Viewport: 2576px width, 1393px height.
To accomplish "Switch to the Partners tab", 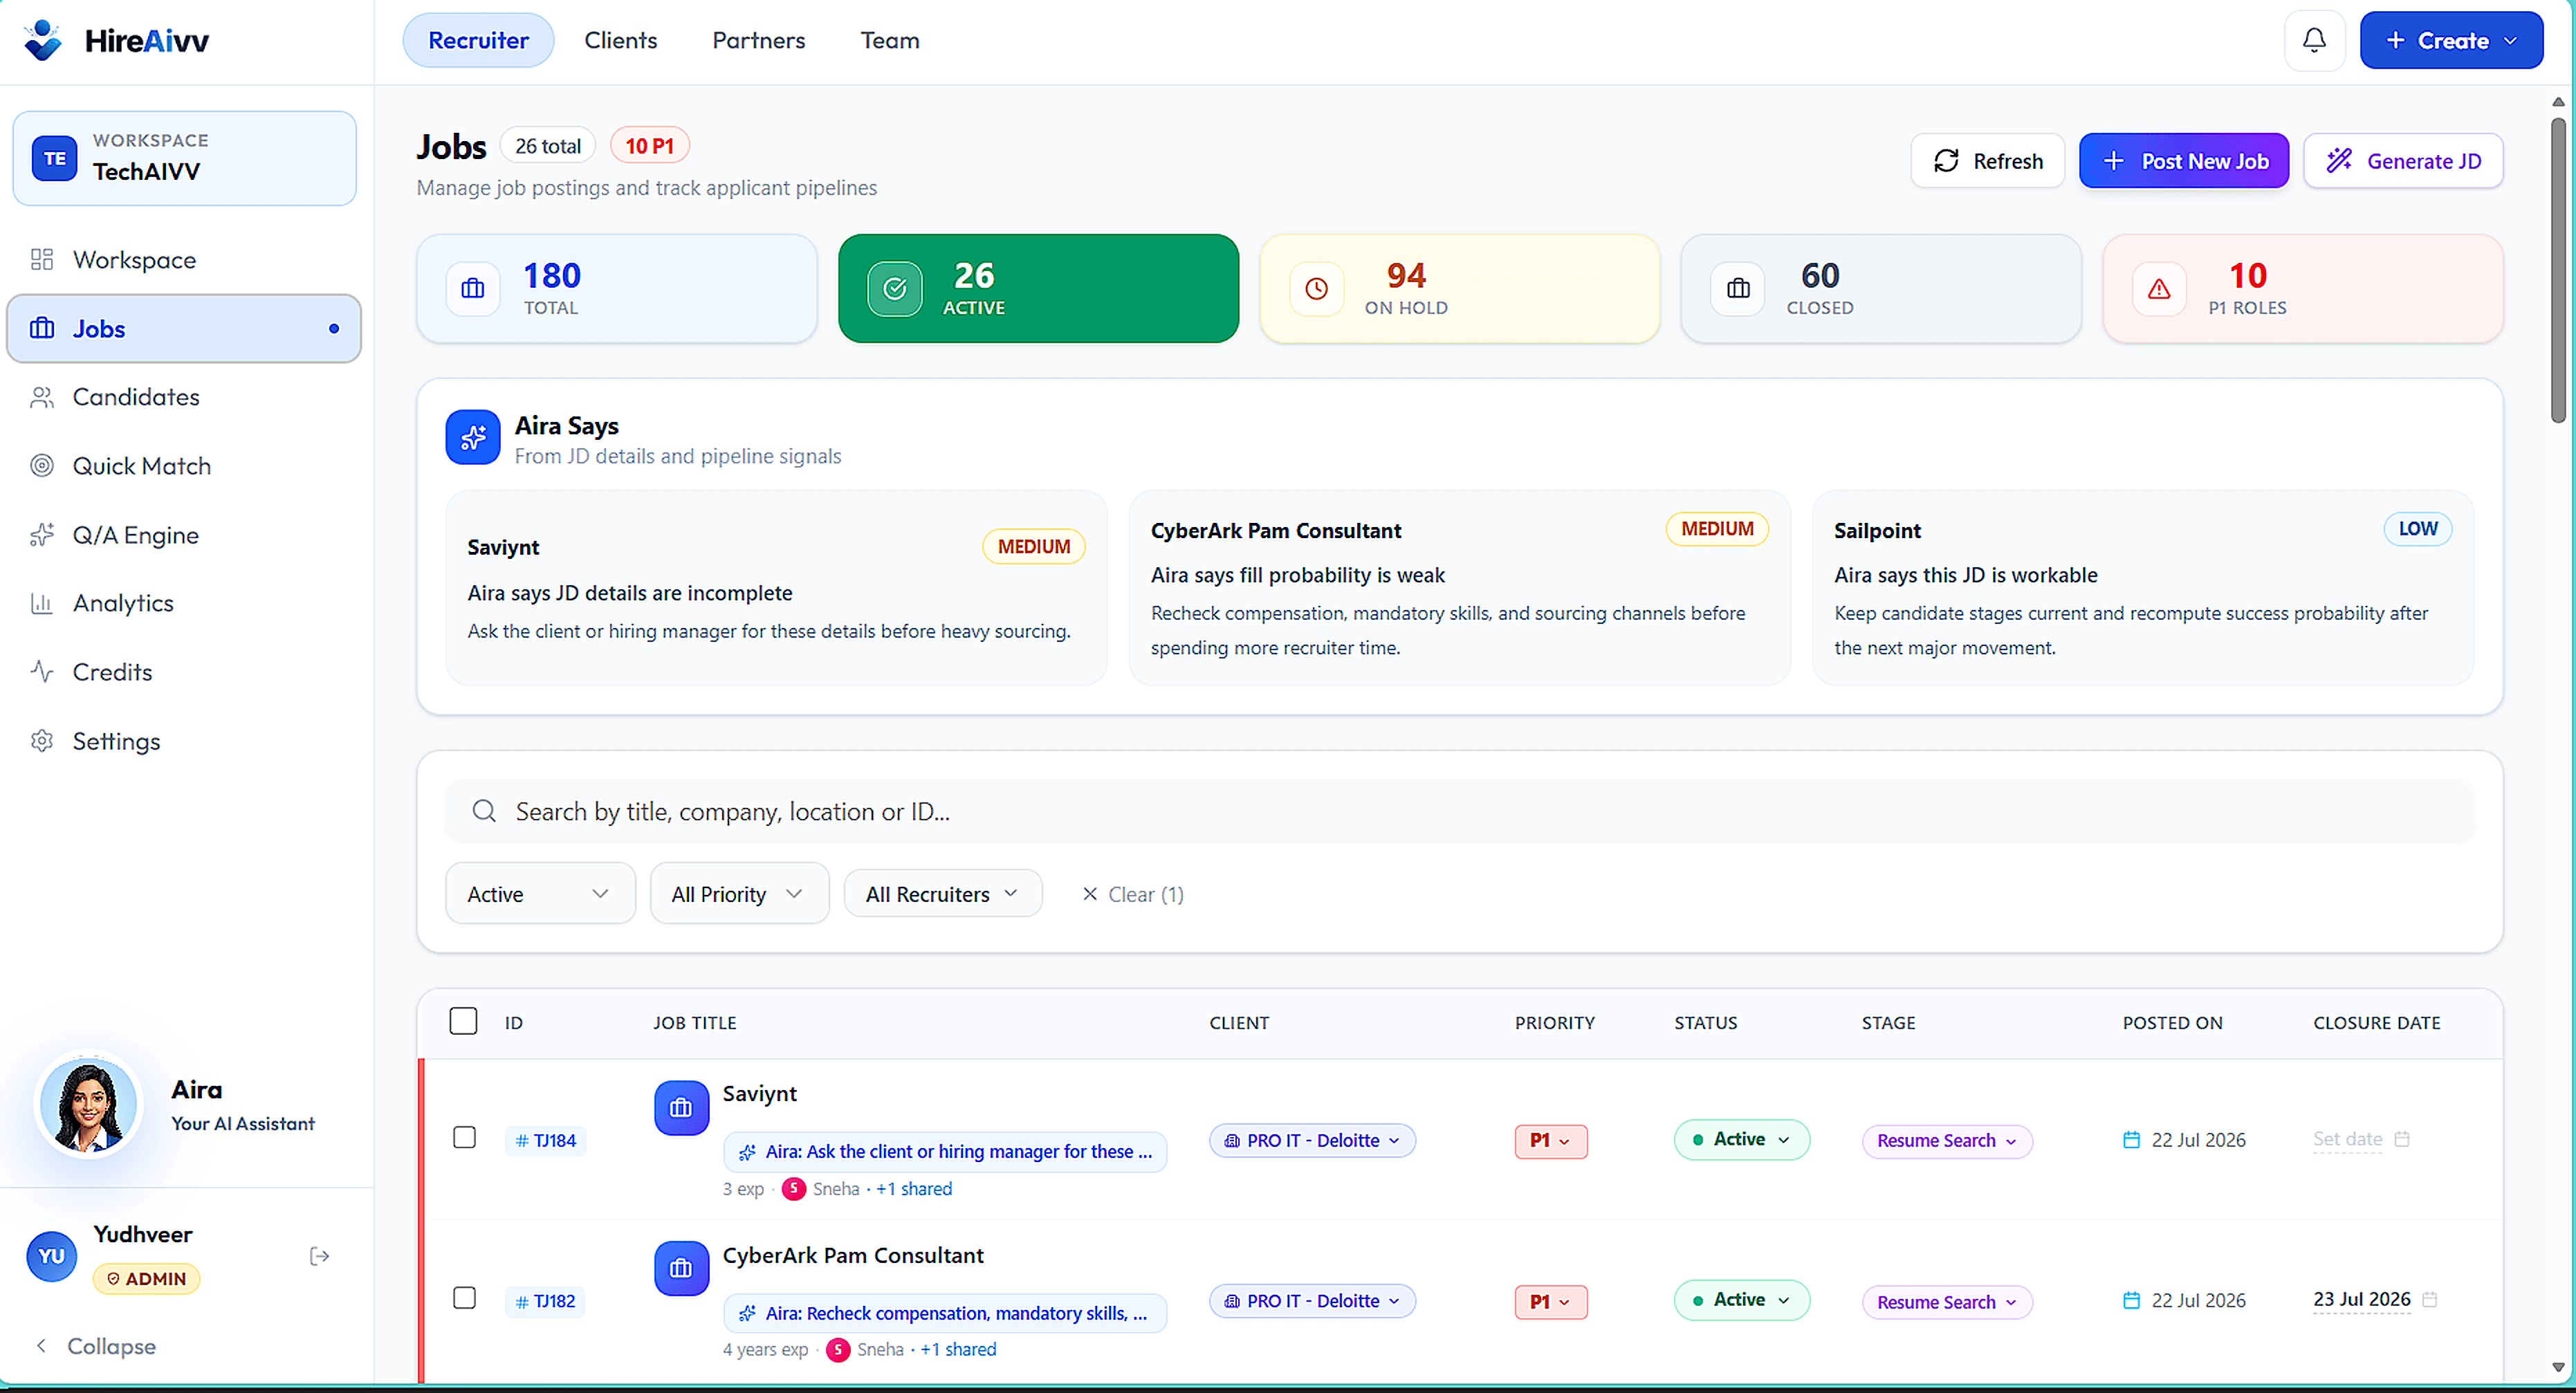I will pos(758,40).
